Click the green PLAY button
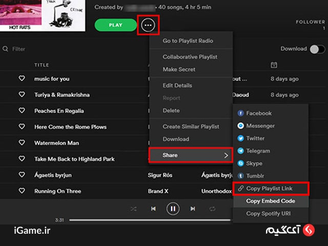 pyautogui.click(x=116, y=25)
